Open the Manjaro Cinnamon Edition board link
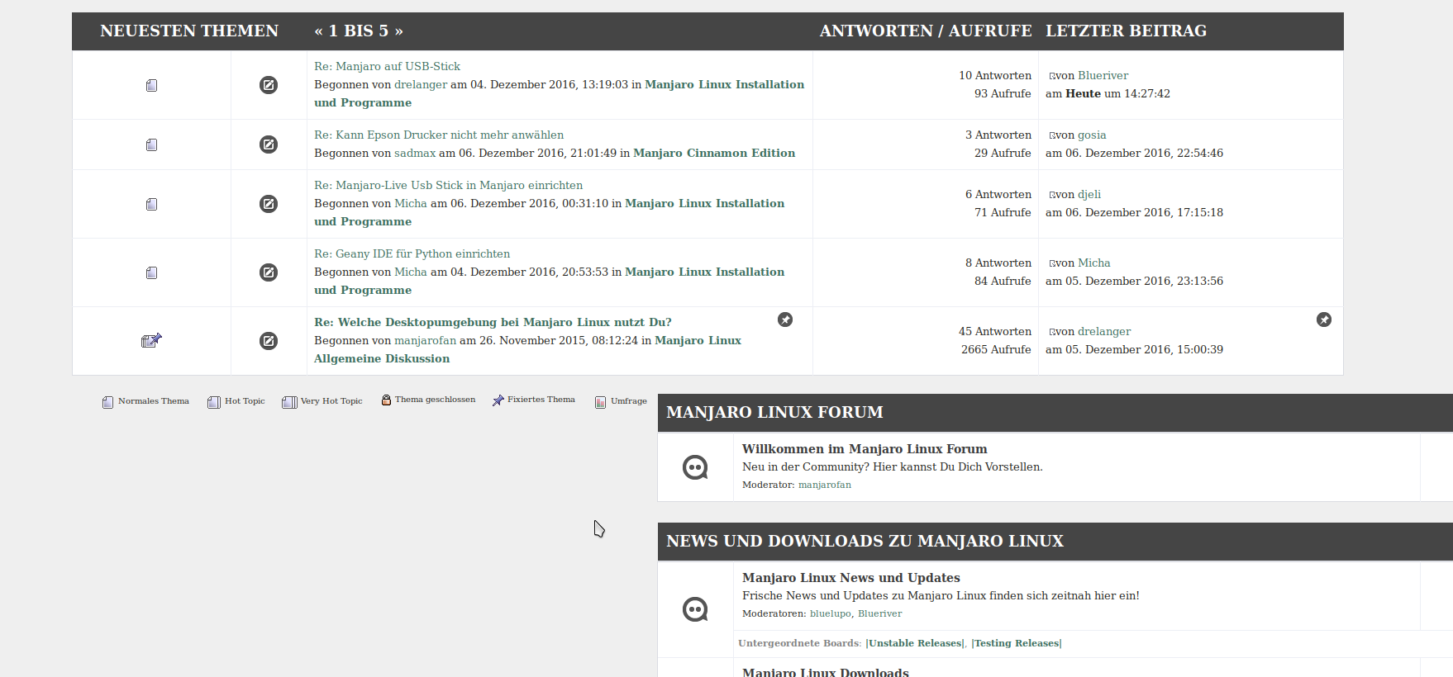This screenshot has width=1453, height=677. (714, 153)
